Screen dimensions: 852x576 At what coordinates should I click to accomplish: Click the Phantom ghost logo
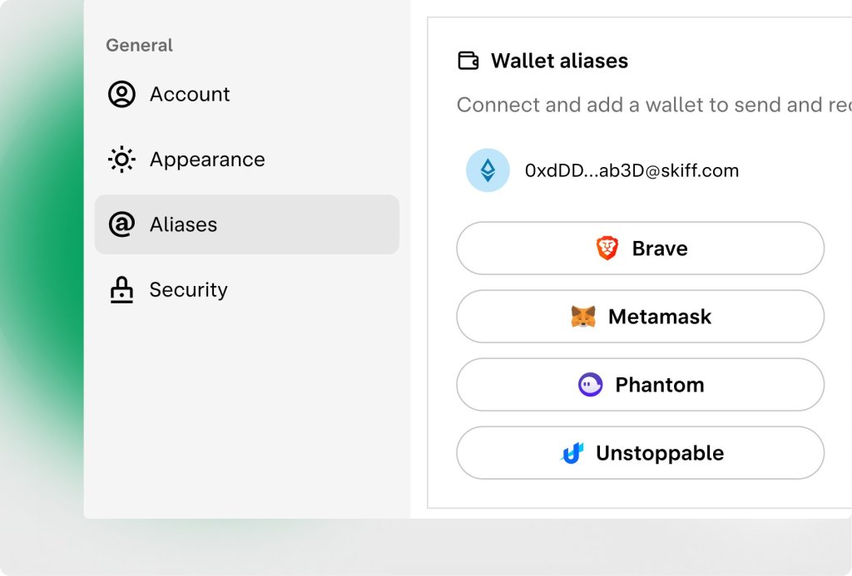pos(590,385)
